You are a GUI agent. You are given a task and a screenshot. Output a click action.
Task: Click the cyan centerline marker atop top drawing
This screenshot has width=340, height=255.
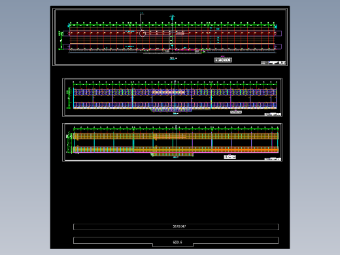point(172,18)
